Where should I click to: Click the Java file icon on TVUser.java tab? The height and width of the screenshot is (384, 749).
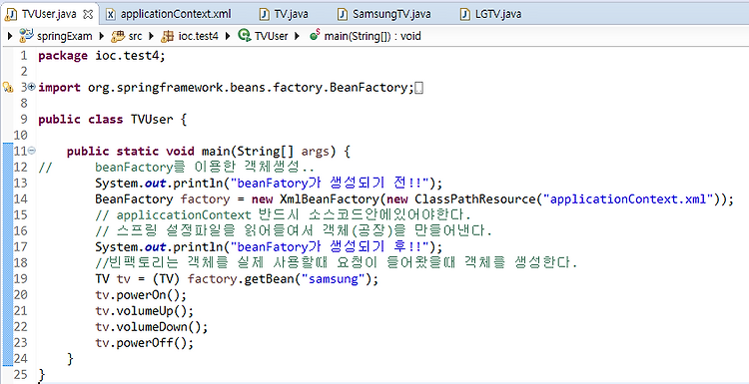[11, 15]
